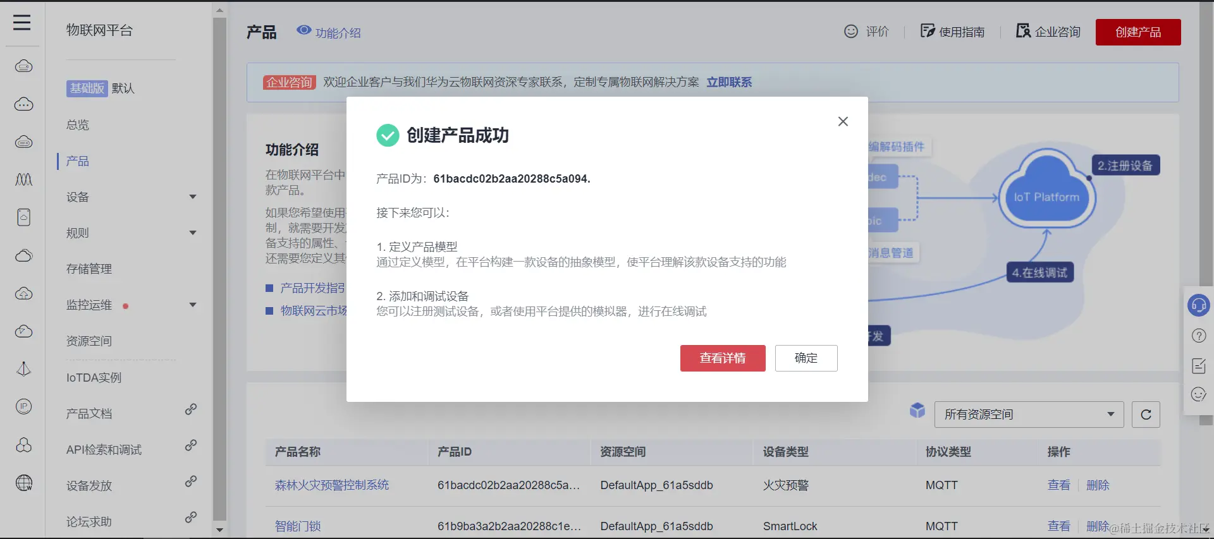Click the 企业咨询 consultation icon
Viewport: 1214px width, 539px height.
coord(1023,30)
